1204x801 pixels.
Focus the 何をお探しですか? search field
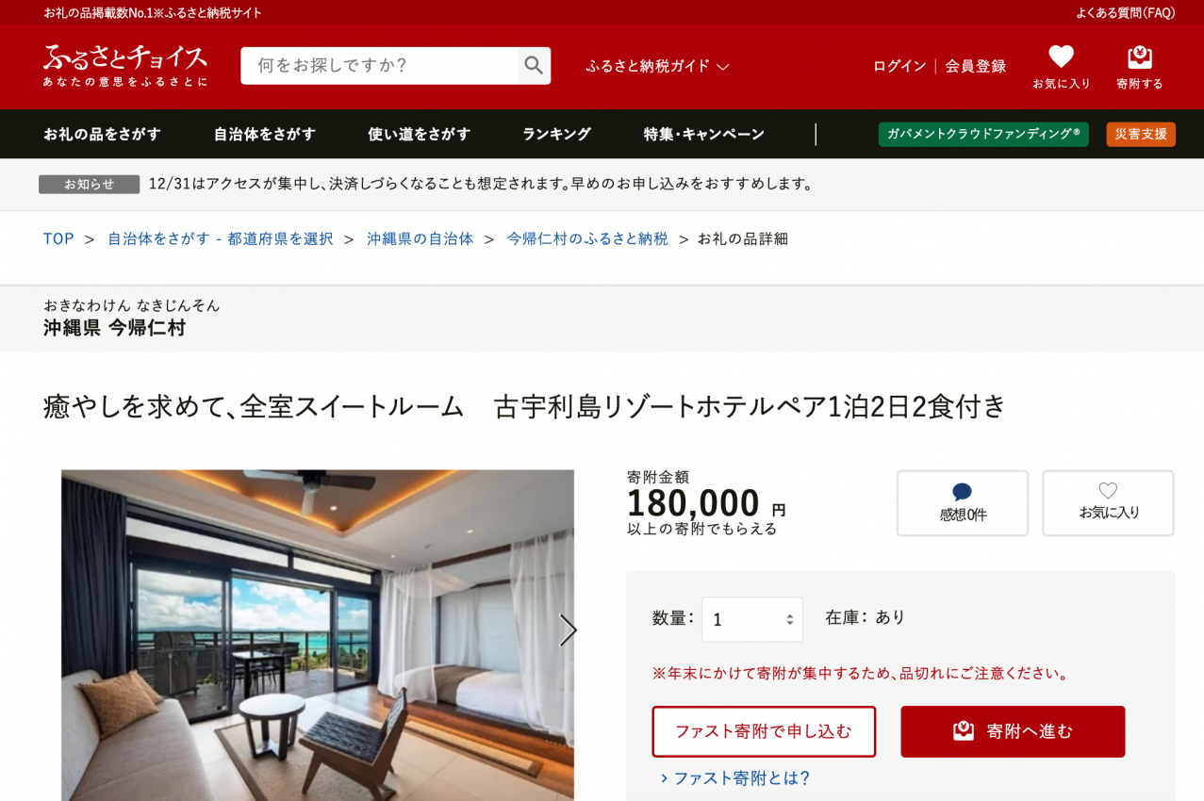[x=379, y=65]
